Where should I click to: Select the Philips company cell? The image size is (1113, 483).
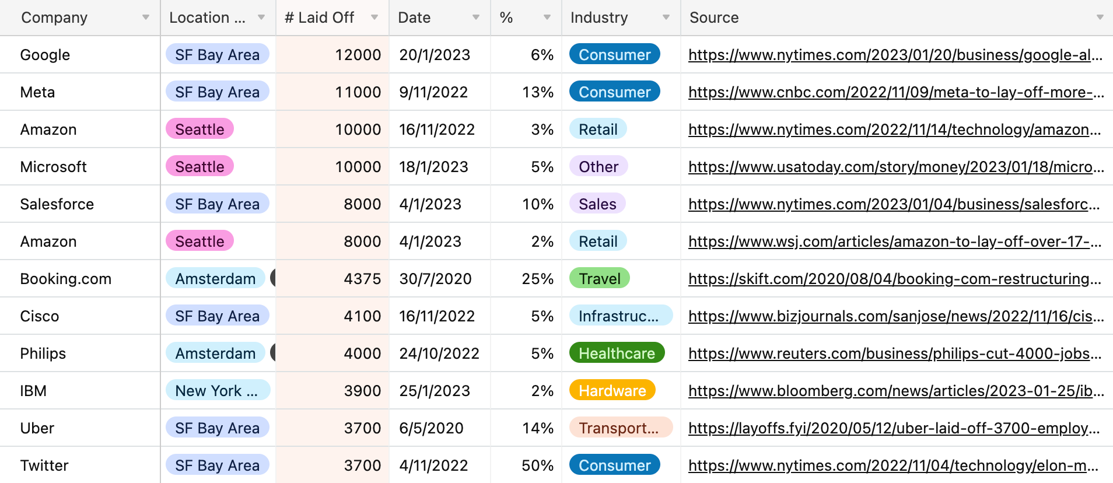80,353
